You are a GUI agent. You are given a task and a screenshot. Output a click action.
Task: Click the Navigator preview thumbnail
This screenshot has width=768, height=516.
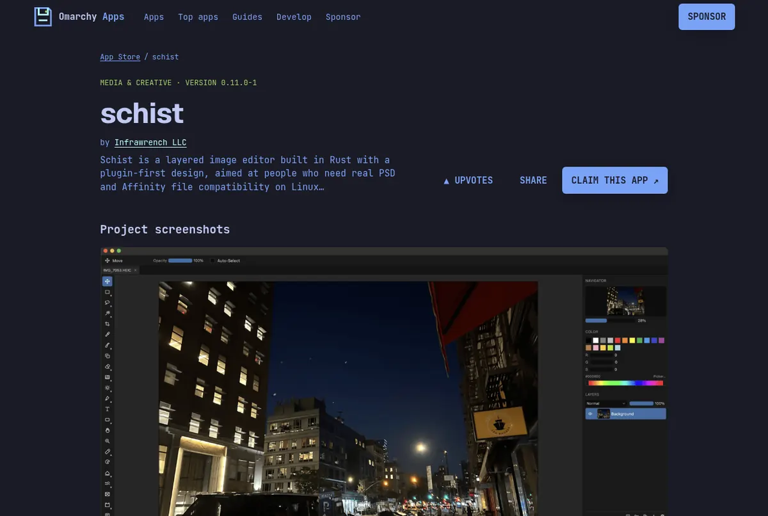click(626, 301)
